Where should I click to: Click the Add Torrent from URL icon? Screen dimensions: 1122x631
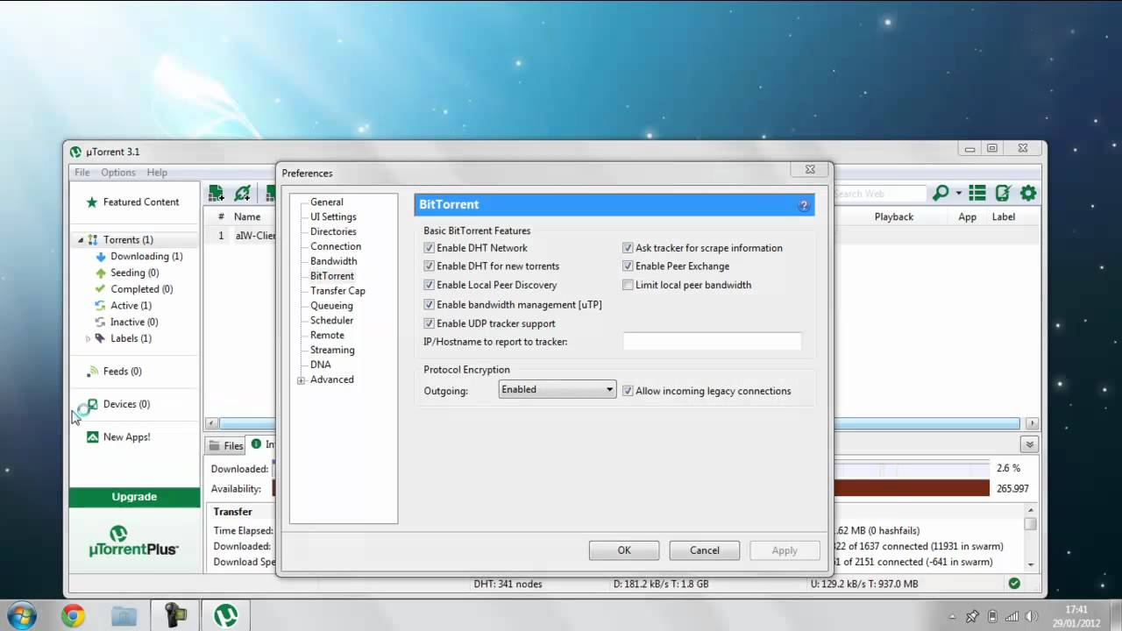(x=243, y=193)
